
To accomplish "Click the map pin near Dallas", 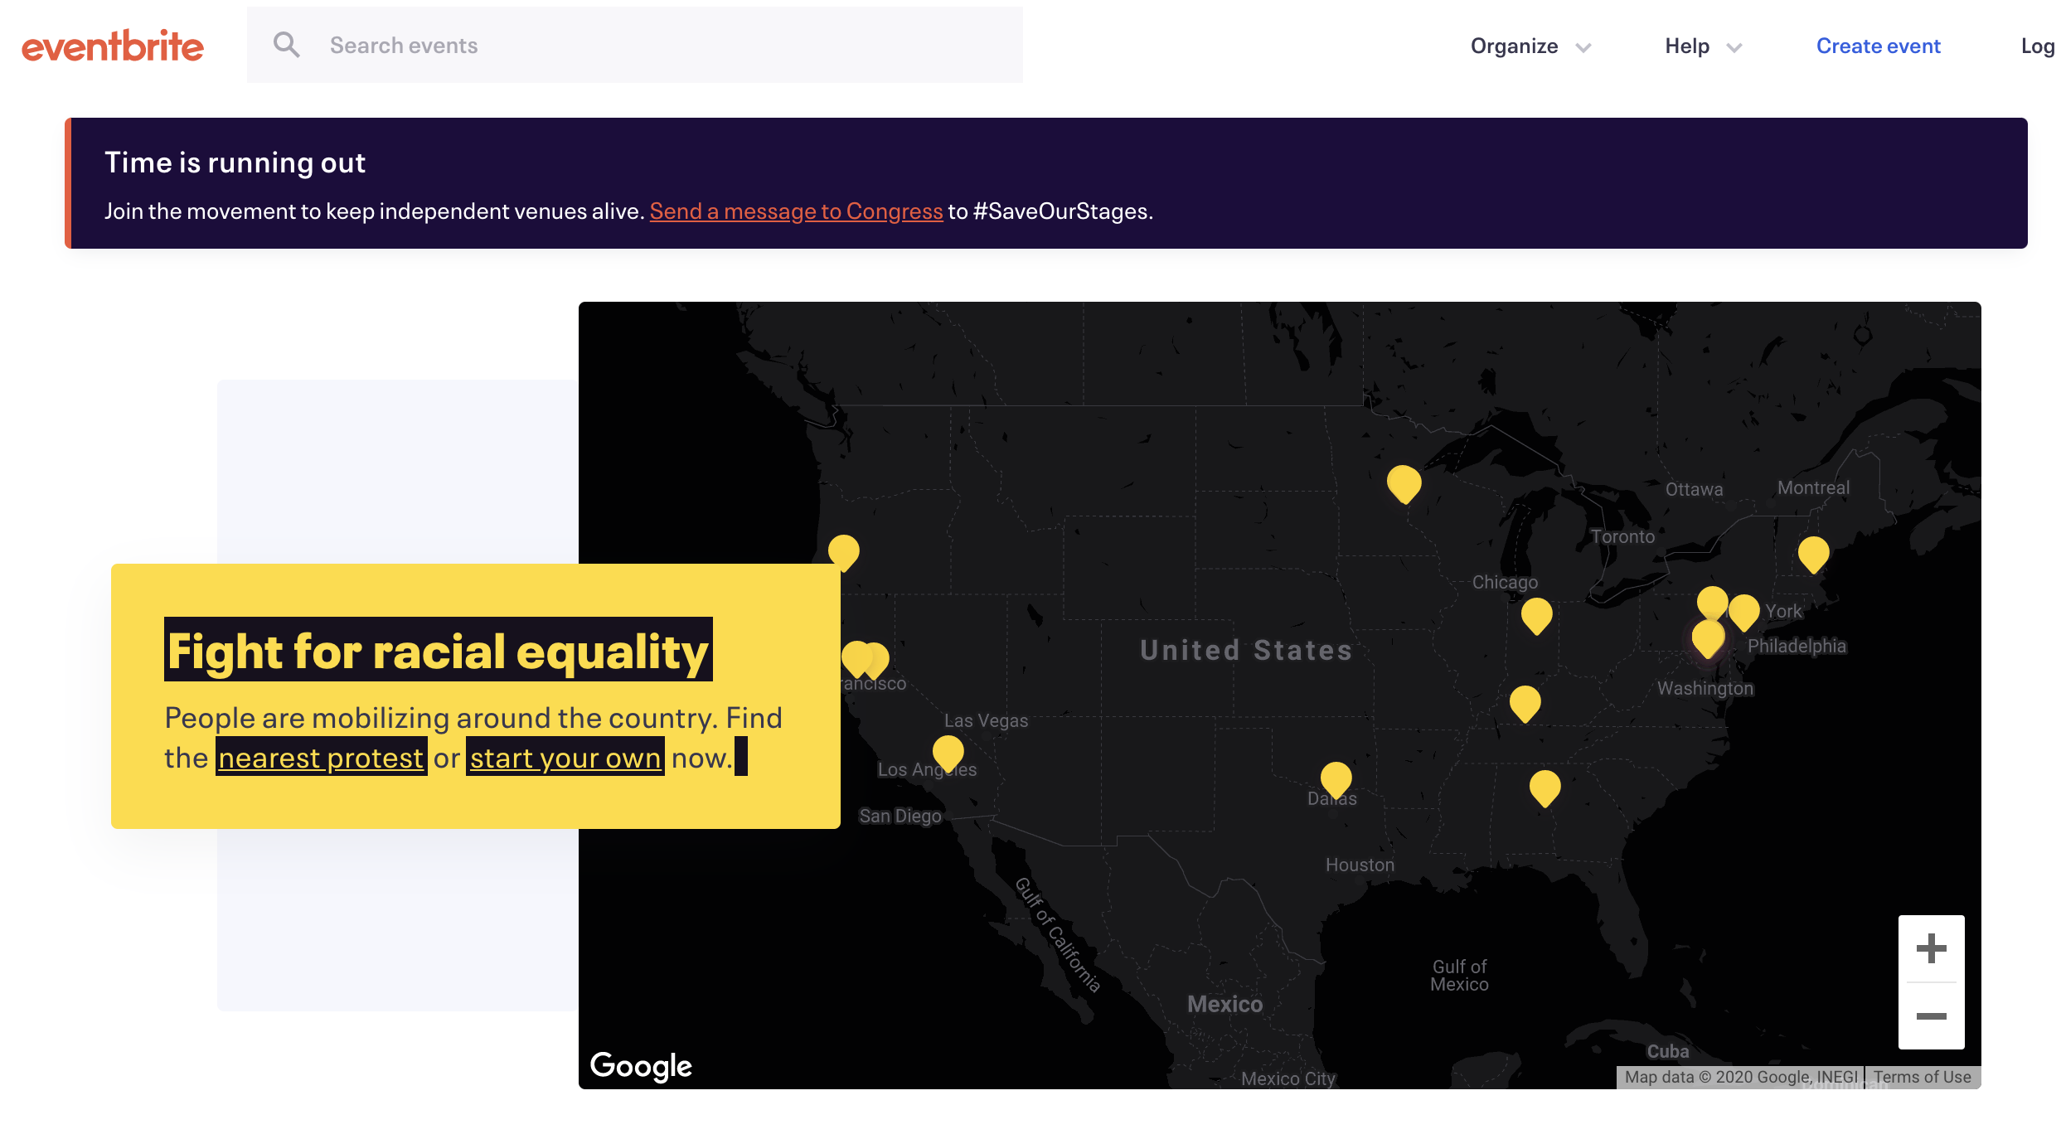I will click(1336, 778).
